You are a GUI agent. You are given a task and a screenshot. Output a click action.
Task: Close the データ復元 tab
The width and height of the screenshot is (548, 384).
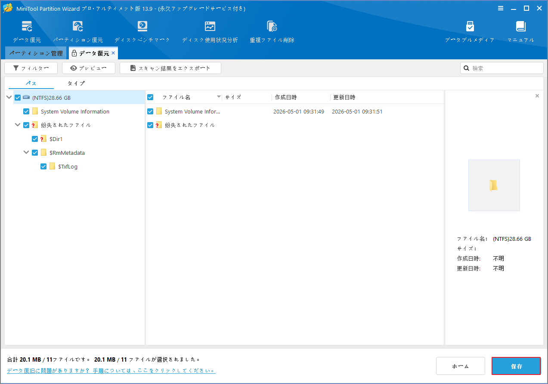[113, 53]
